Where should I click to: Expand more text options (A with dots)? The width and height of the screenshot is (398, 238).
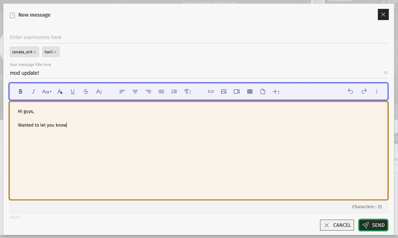(x=99, y=92)
